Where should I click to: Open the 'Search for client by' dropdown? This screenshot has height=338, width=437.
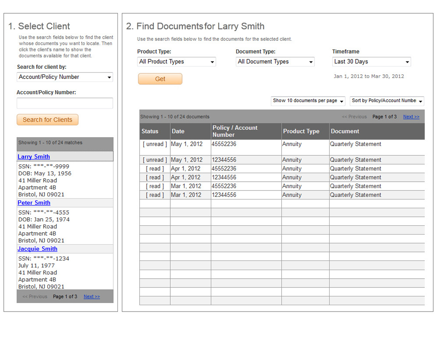[x=65, y=77]
